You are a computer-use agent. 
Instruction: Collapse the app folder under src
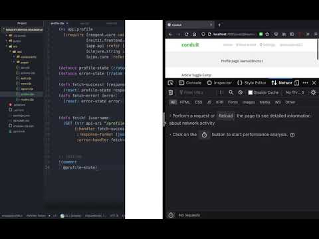[x=10, y=52]
